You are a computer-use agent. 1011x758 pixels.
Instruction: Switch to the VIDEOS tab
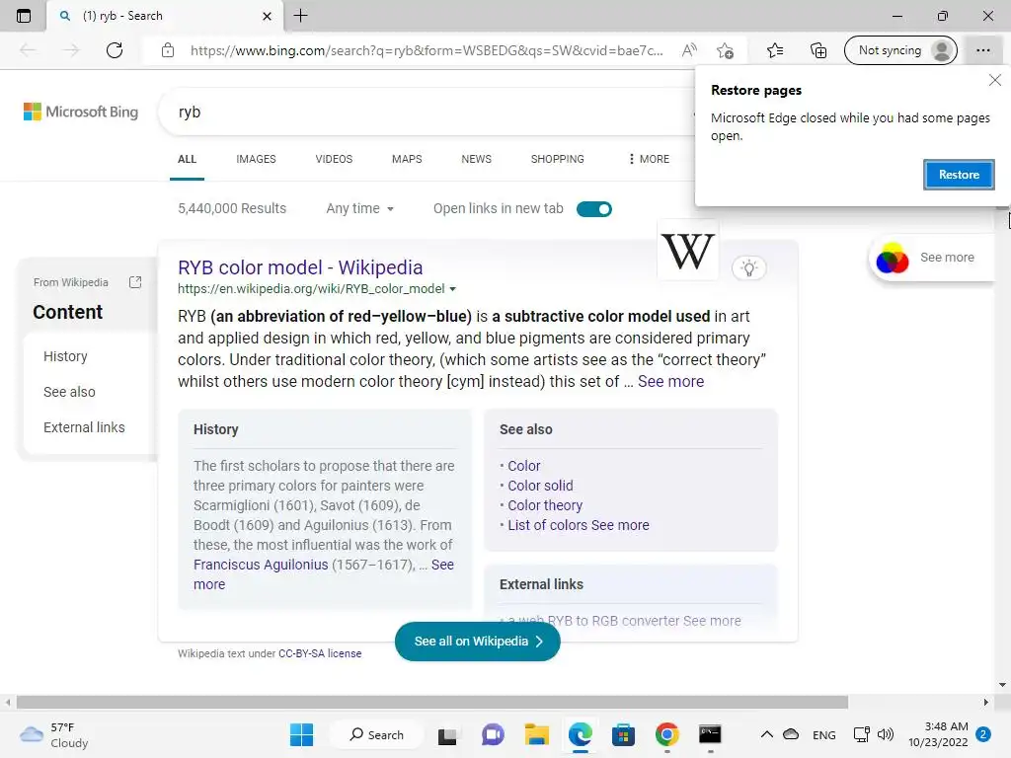tap(334, 159)
